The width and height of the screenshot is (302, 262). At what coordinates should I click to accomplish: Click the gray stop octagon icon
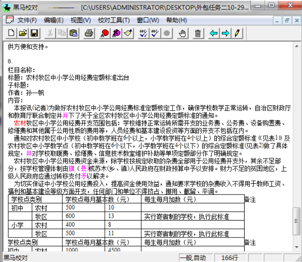(167, 33)
